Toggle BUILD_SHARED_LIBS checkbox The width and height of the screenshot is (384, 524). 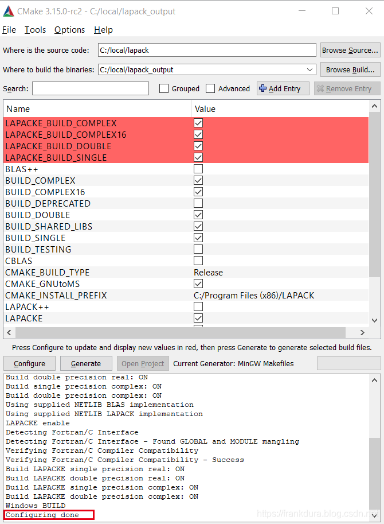click(x=198, y=226)
